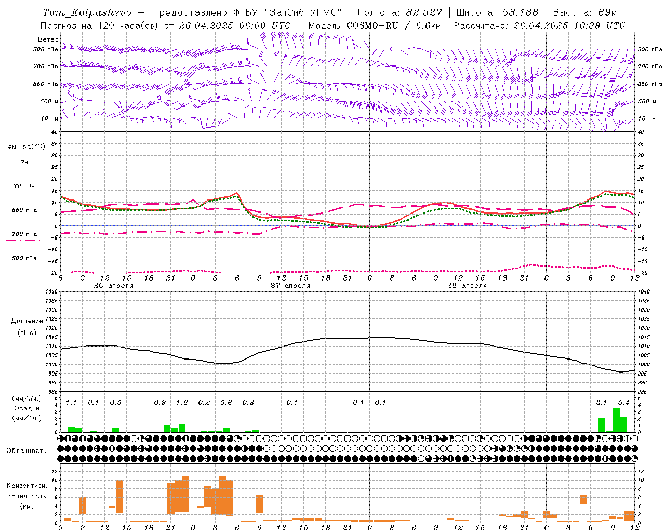The image size is (665, 532).
Task: Select the "Прогноз на 120 часа(ов)" text
Action: point(99,25)
